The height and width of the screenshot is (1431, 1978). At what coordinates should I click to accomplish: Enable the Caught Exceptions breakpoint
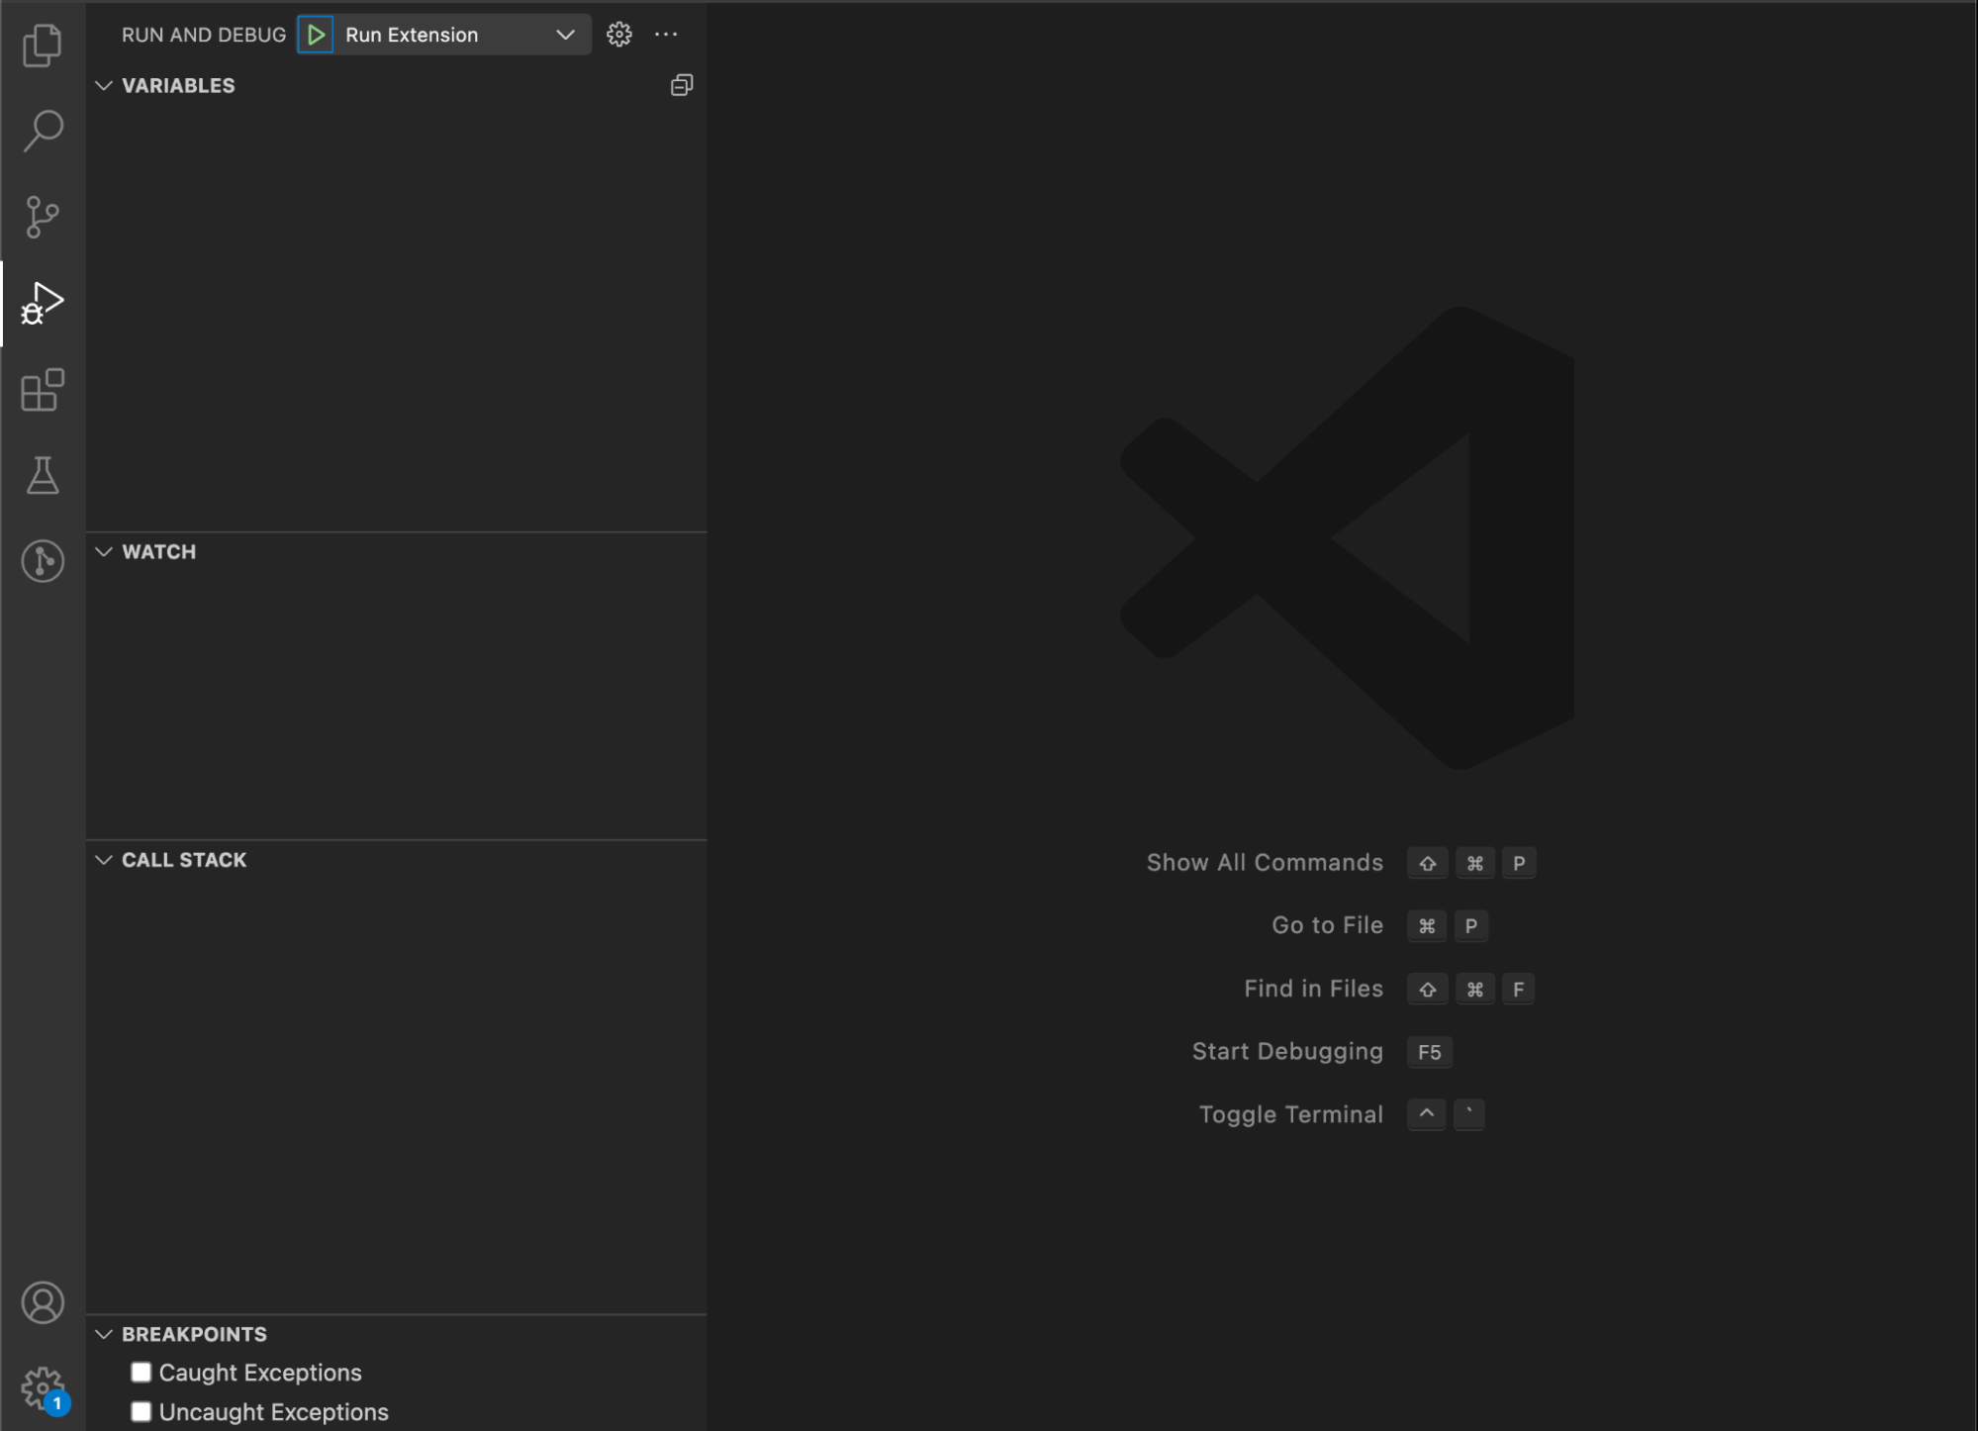pyautogui.click(x=141, y=1372)
